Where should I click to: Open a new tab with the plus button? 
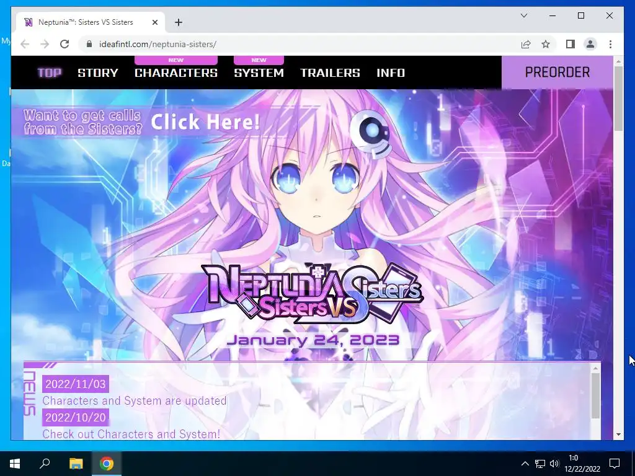(x=179, y=22)
